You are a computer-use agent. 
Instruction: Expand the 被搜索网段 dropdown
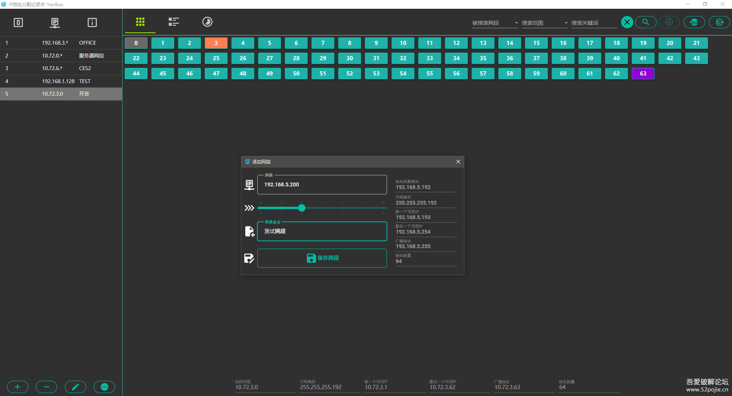tap(495, 23)
